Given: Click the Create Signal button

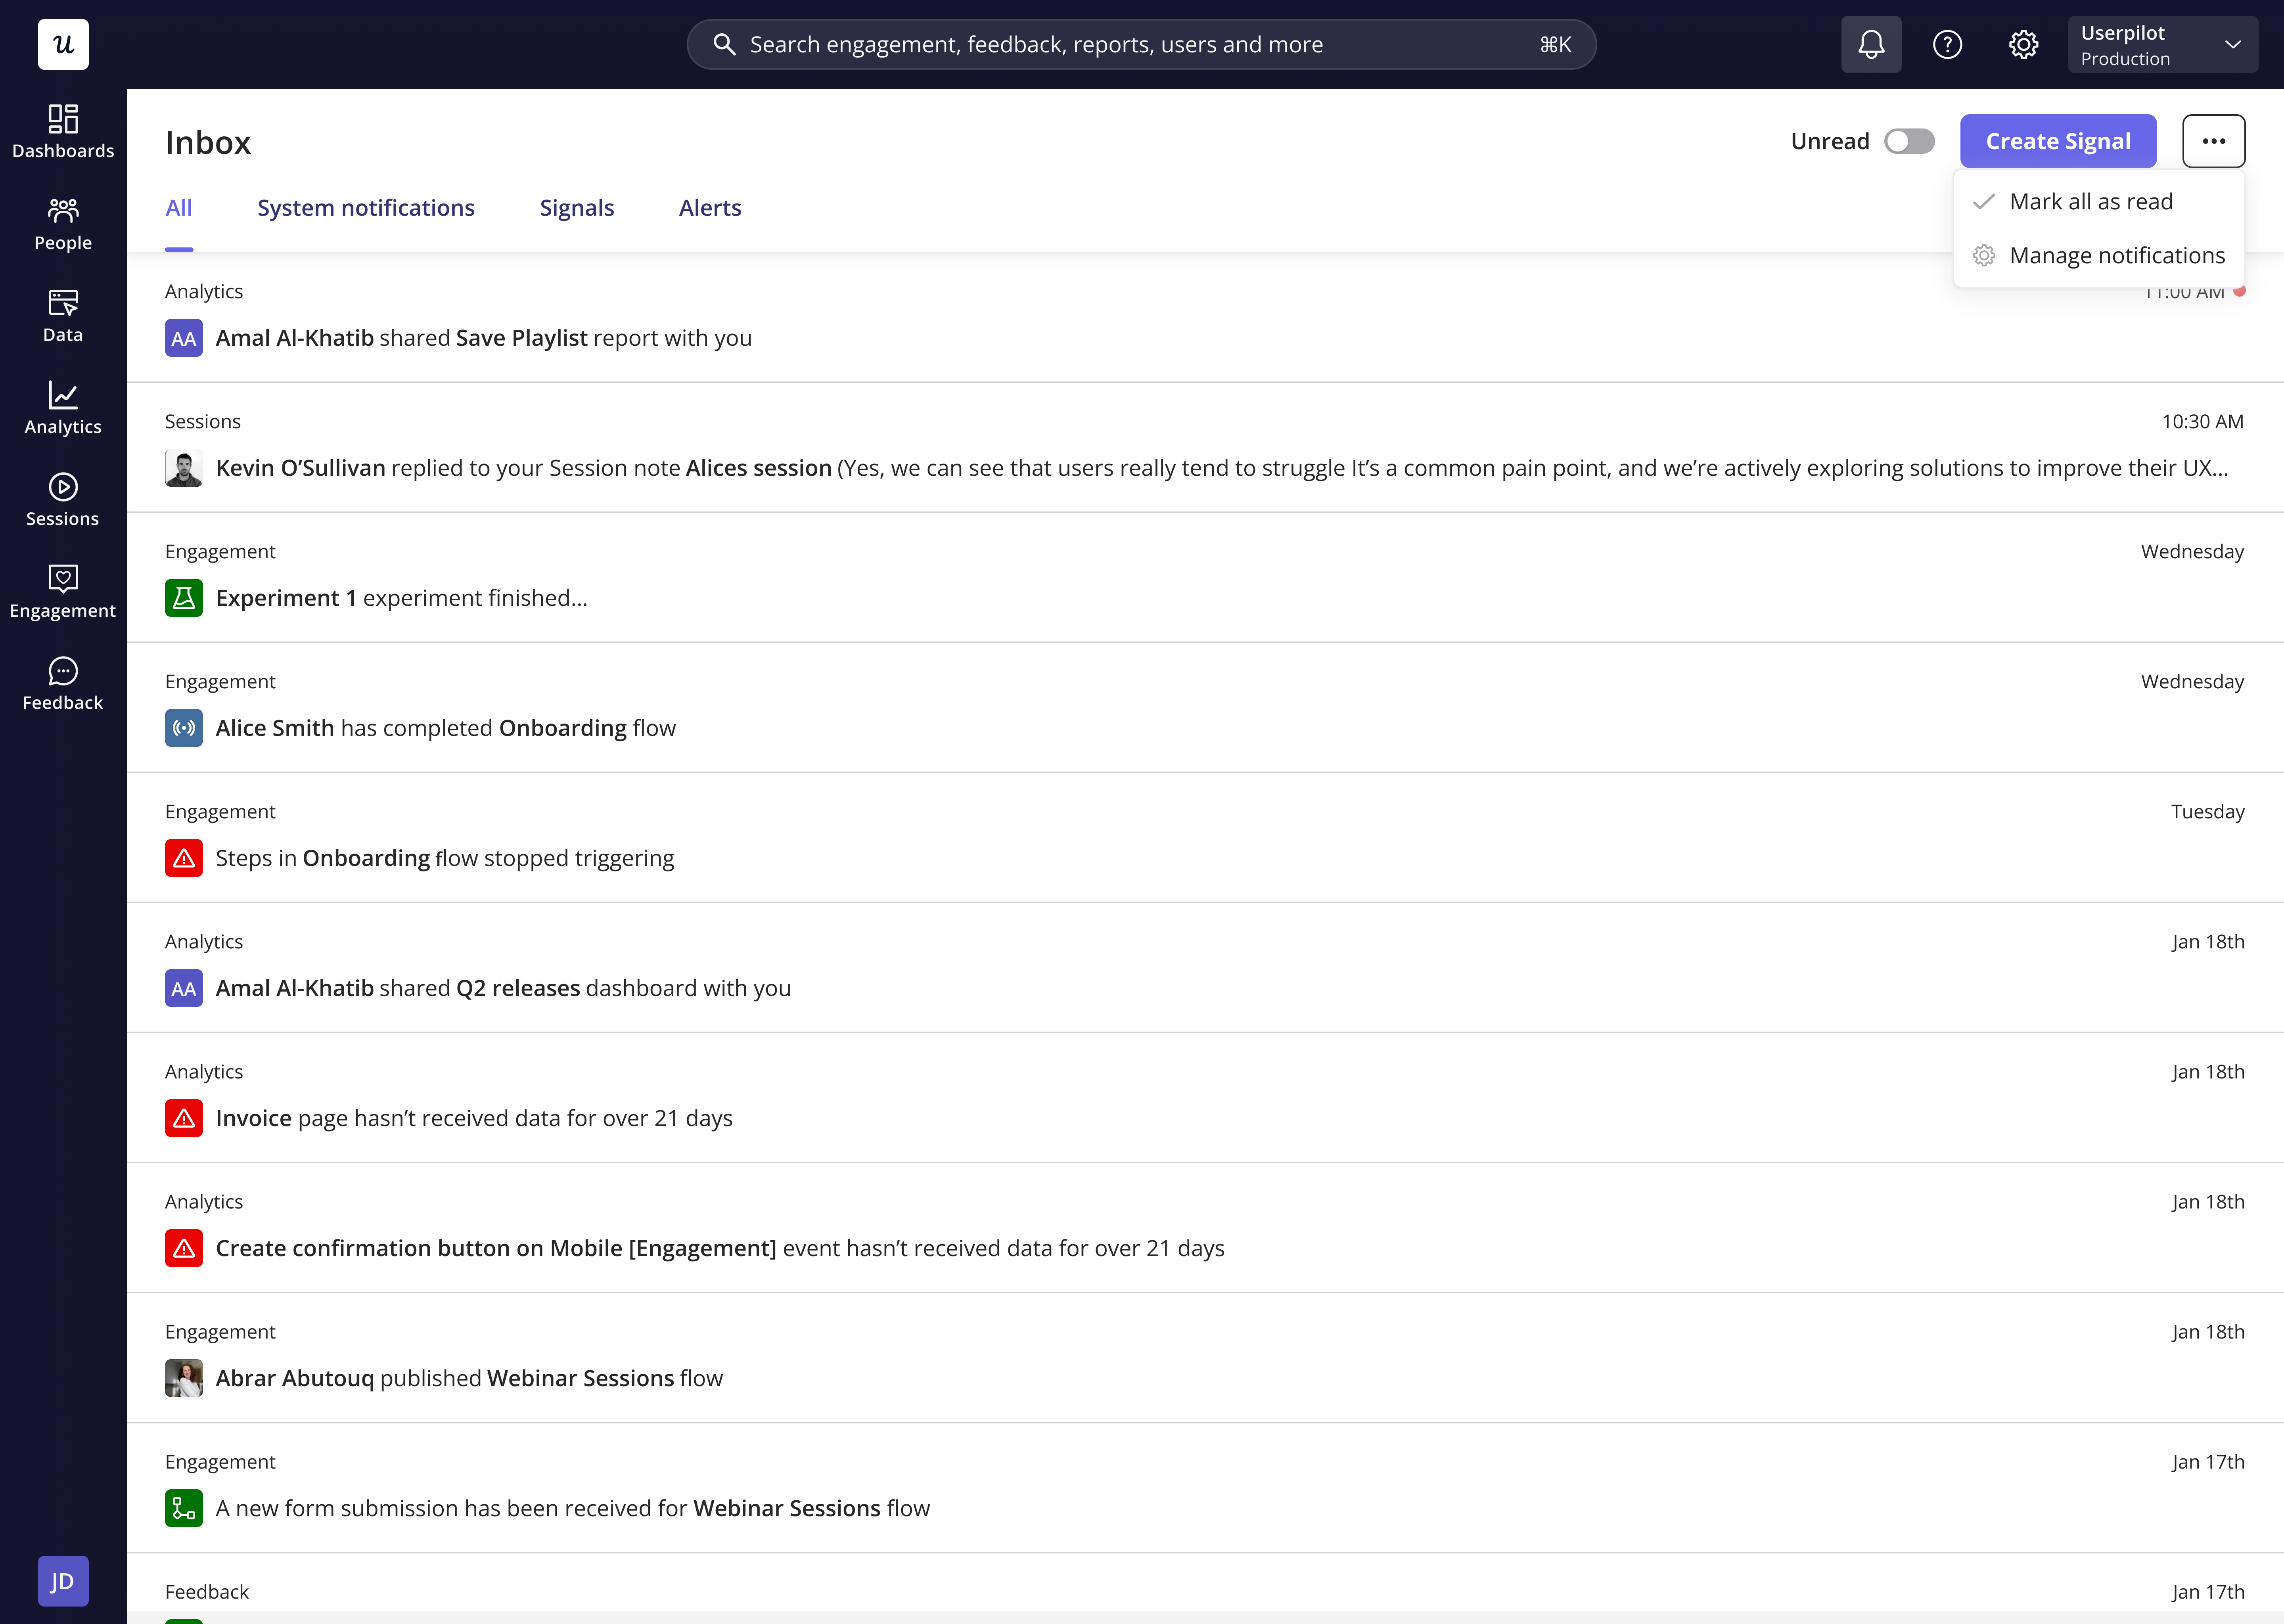Looking at the screenshot, I should 2057,141.
